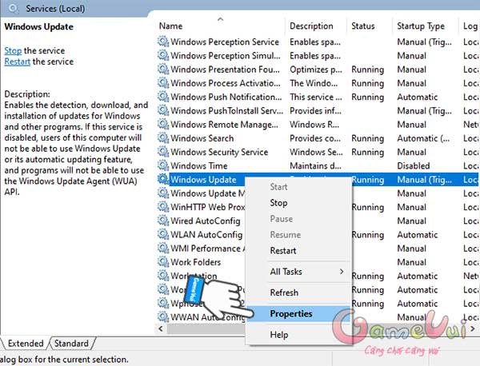The height and width of the screenshot is (366, 480).
Task: Open Properties from the context menu
Action: pyautogui.click(x=300, y=314)
